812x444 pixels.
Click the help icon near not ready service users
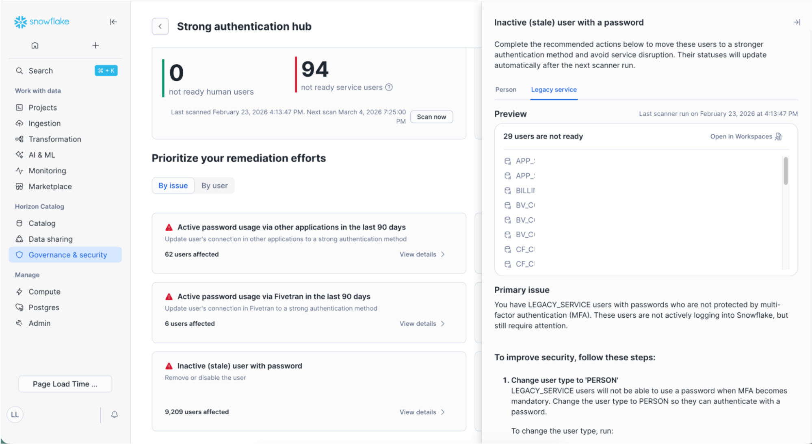coord(390,87)
